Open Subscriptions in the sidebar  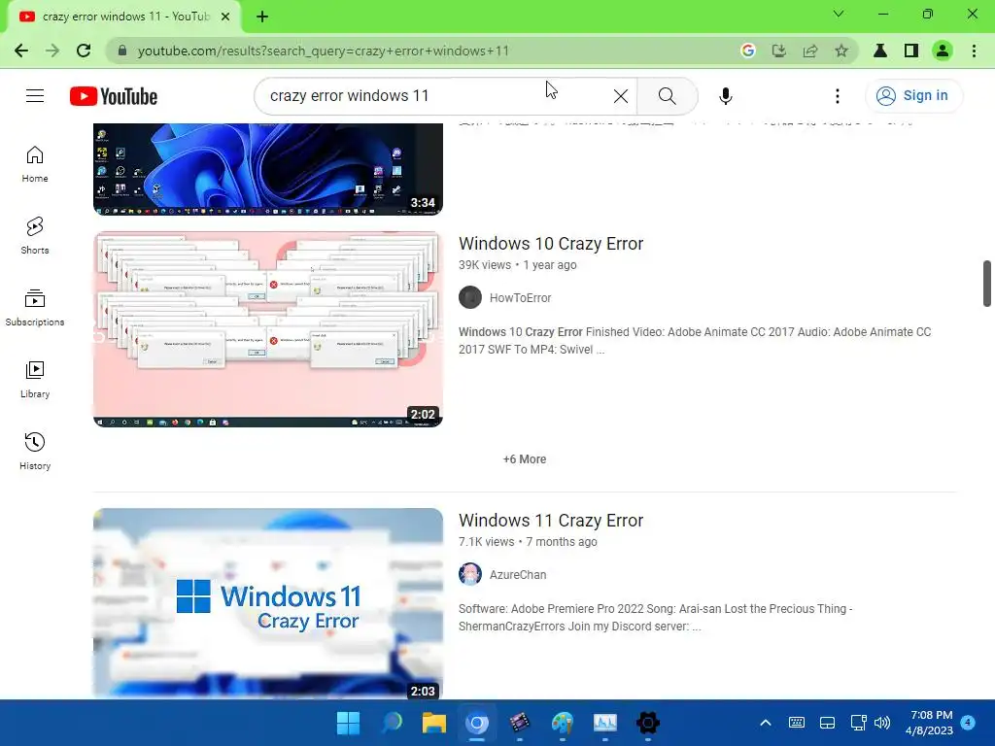tap(35, 308)
